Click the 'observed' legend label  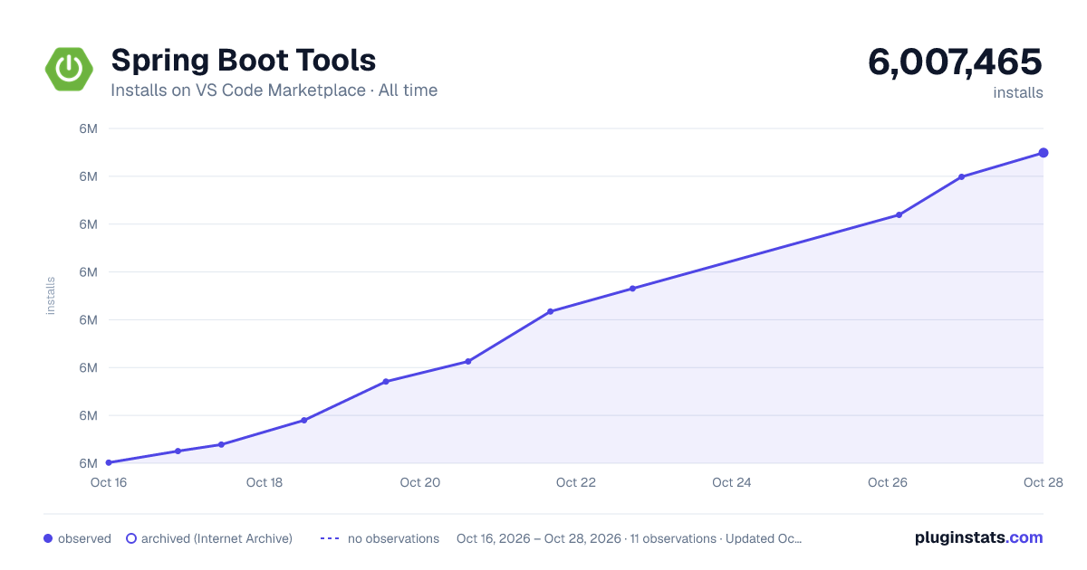point(84,538)
